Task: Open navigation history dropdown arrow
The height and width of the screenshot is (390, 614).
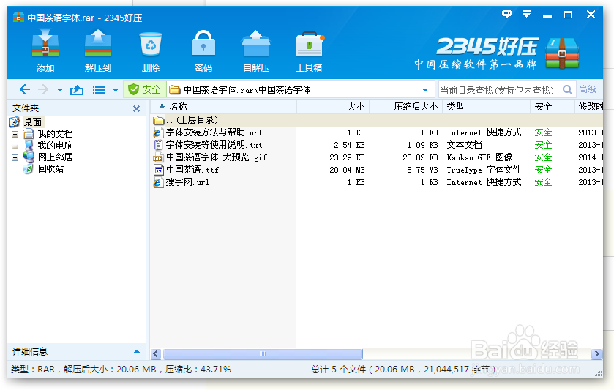Action: point(60,90)
